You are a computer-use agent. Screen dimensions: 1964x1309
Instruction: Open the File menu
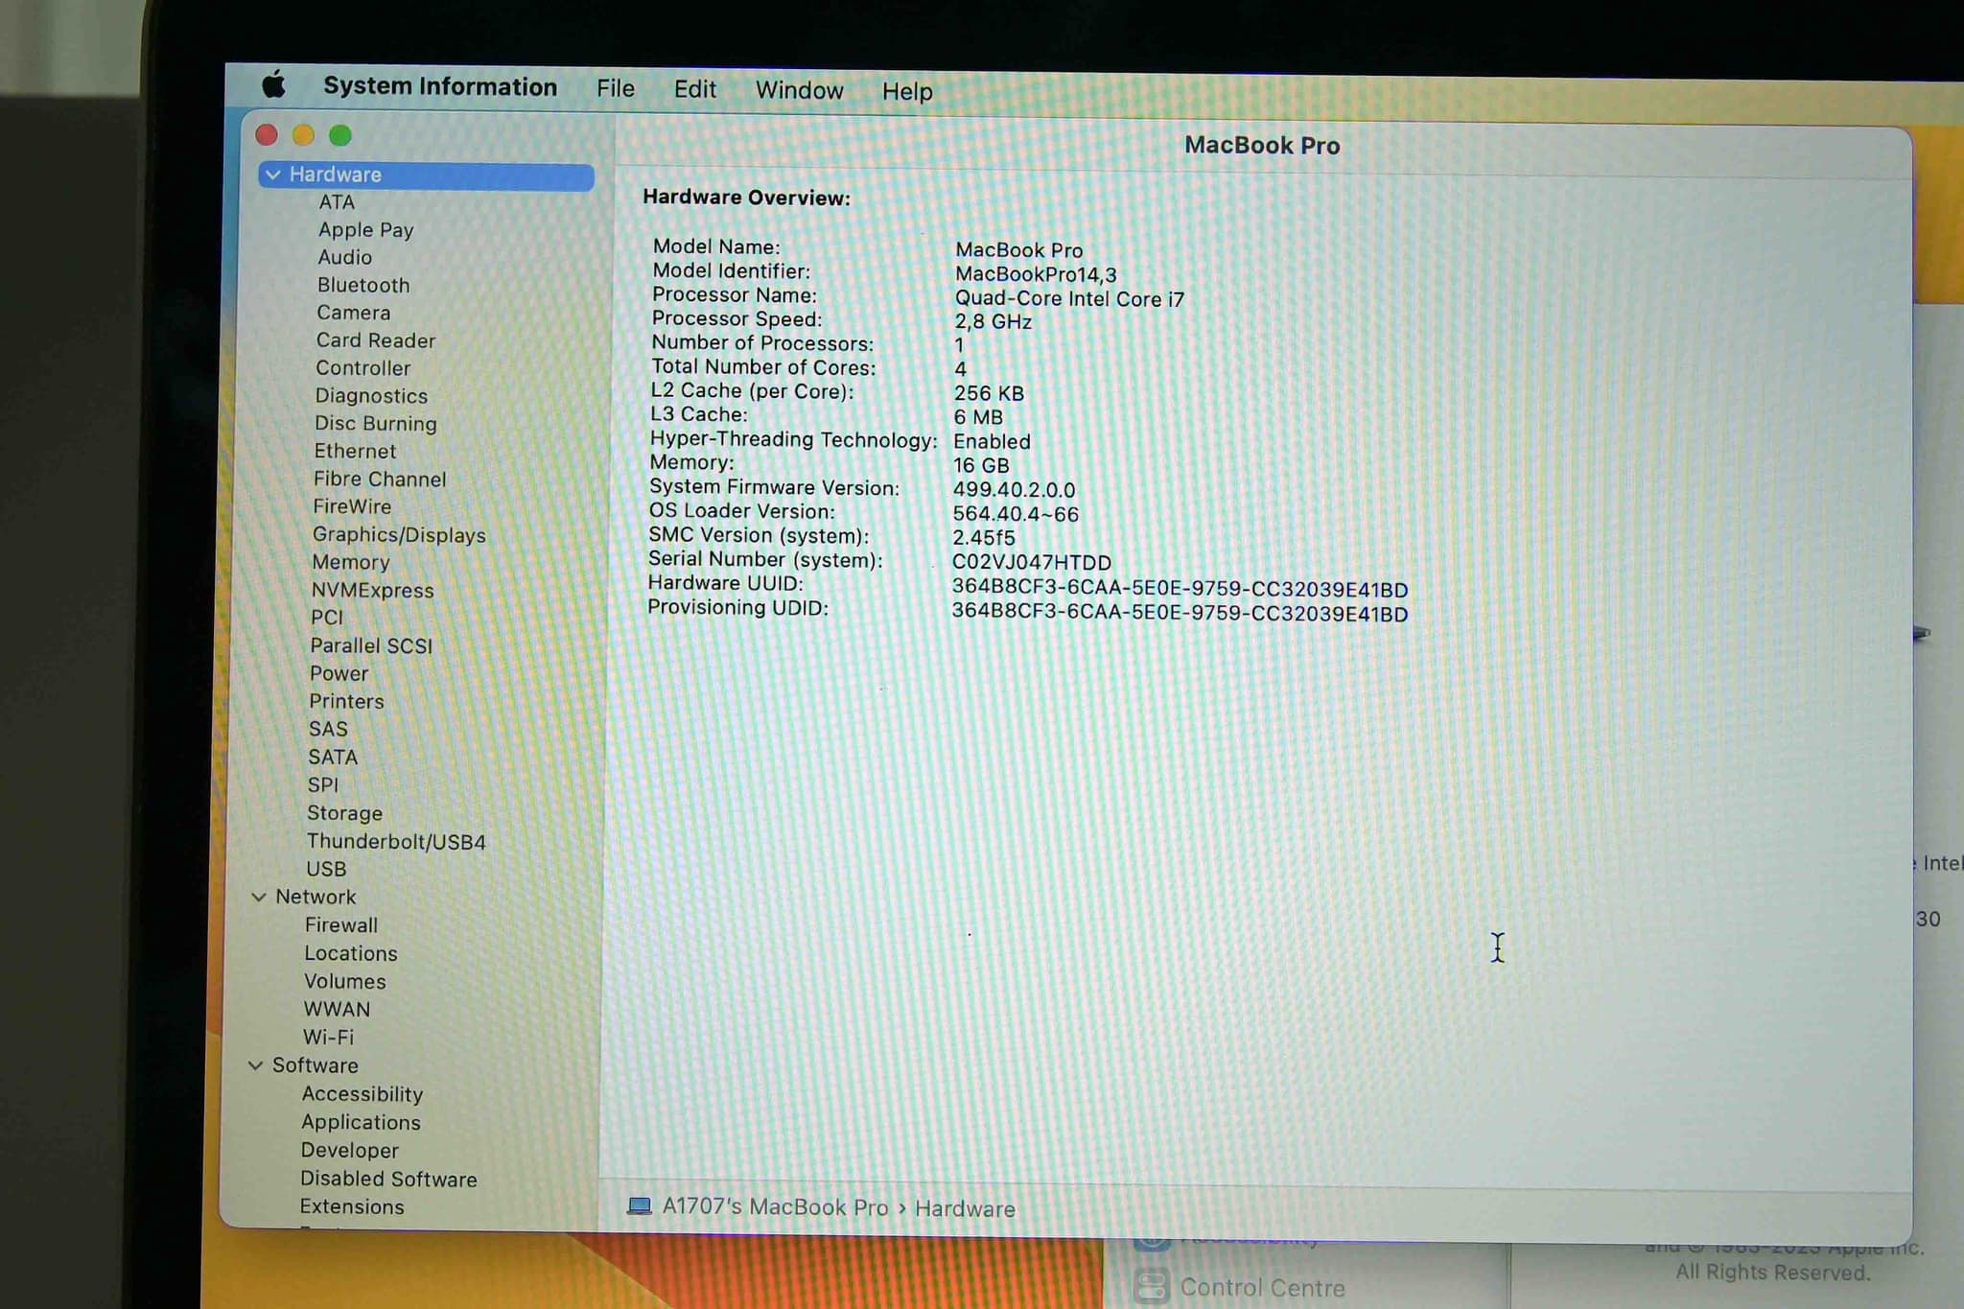[616, 88]
